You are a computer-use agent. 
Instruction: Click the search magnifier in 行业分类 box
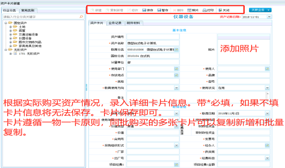[81, 17]
